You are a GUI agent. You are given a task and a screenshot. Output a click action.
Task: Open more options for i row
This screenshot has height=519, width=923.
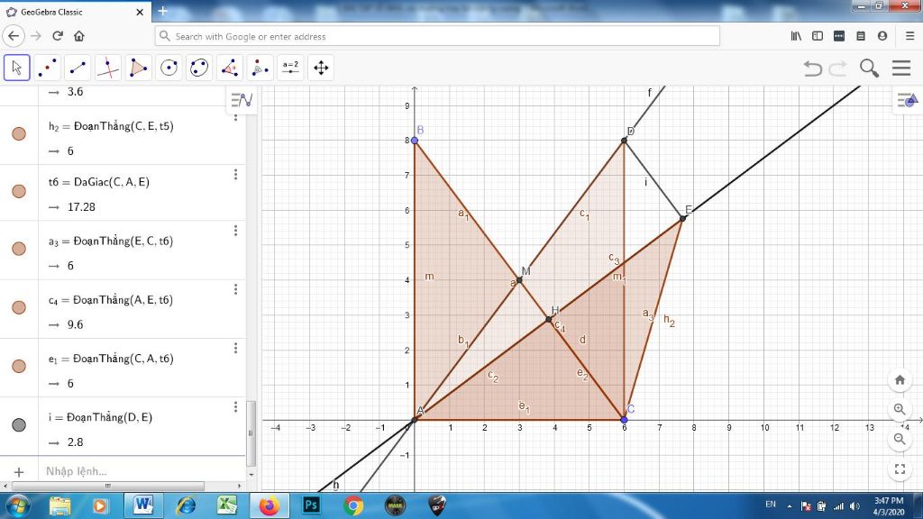click(235, 407)
